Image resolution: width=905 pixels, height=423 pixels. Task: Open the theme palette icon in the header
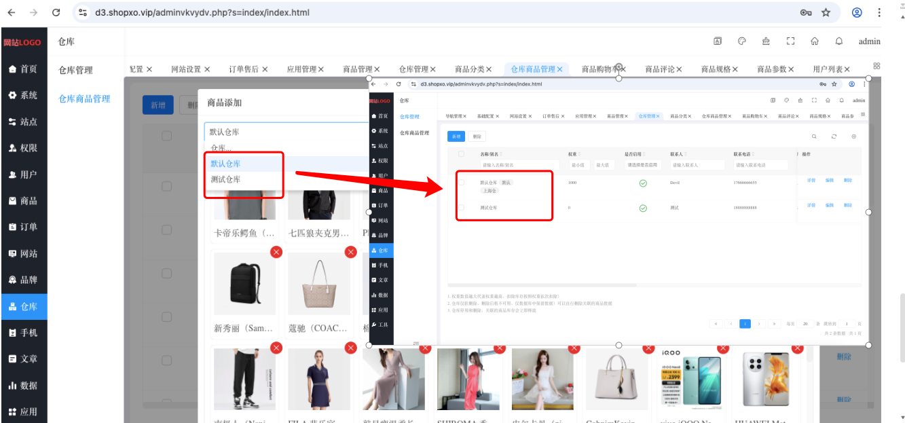pyautogui.click(x=742, y=41)
